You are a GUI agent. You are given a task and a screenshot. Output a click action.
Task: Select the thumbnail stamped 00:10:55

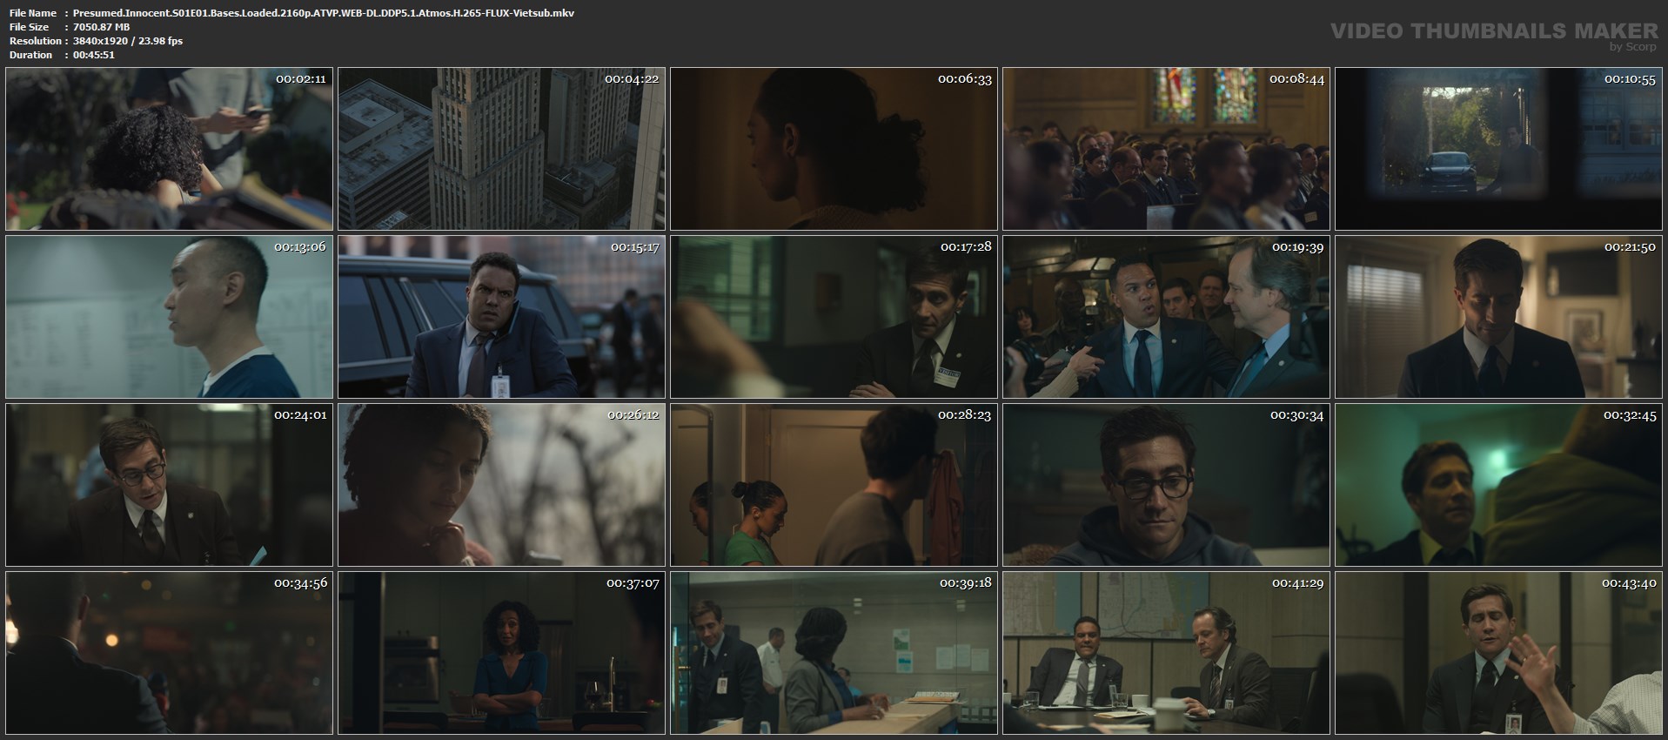tap(1499, 149)
